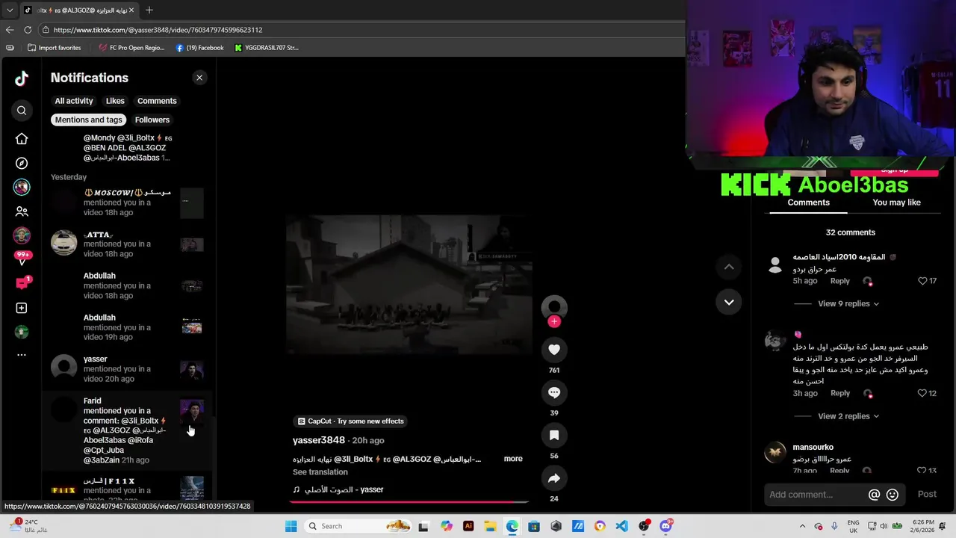956x538 pixels.
Task: Open the YGGDRASIL707 Str bookmark
Action: [x=267, y=48]
